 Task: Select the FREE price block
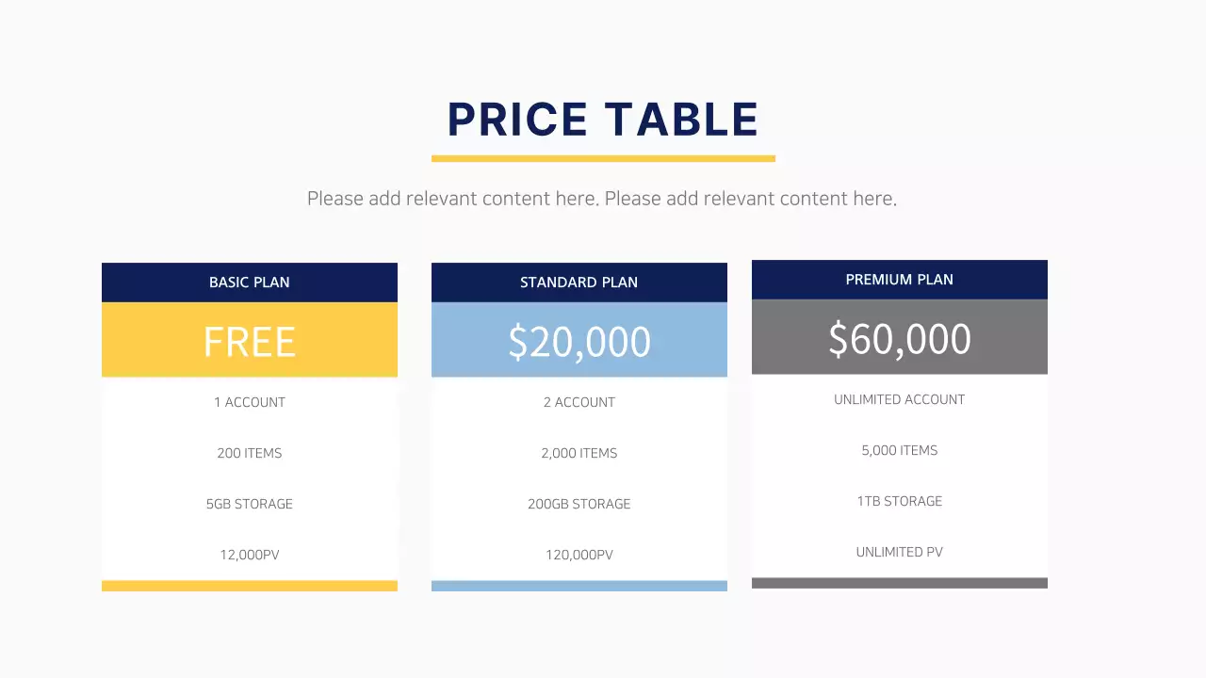pyautogui.click(x=250, y=341)
